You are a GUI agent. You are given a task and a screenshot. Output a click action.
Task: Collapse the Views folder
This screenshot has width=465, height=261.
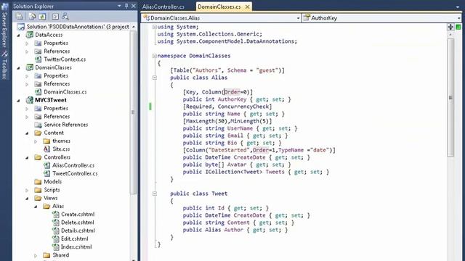pos(27,198)
